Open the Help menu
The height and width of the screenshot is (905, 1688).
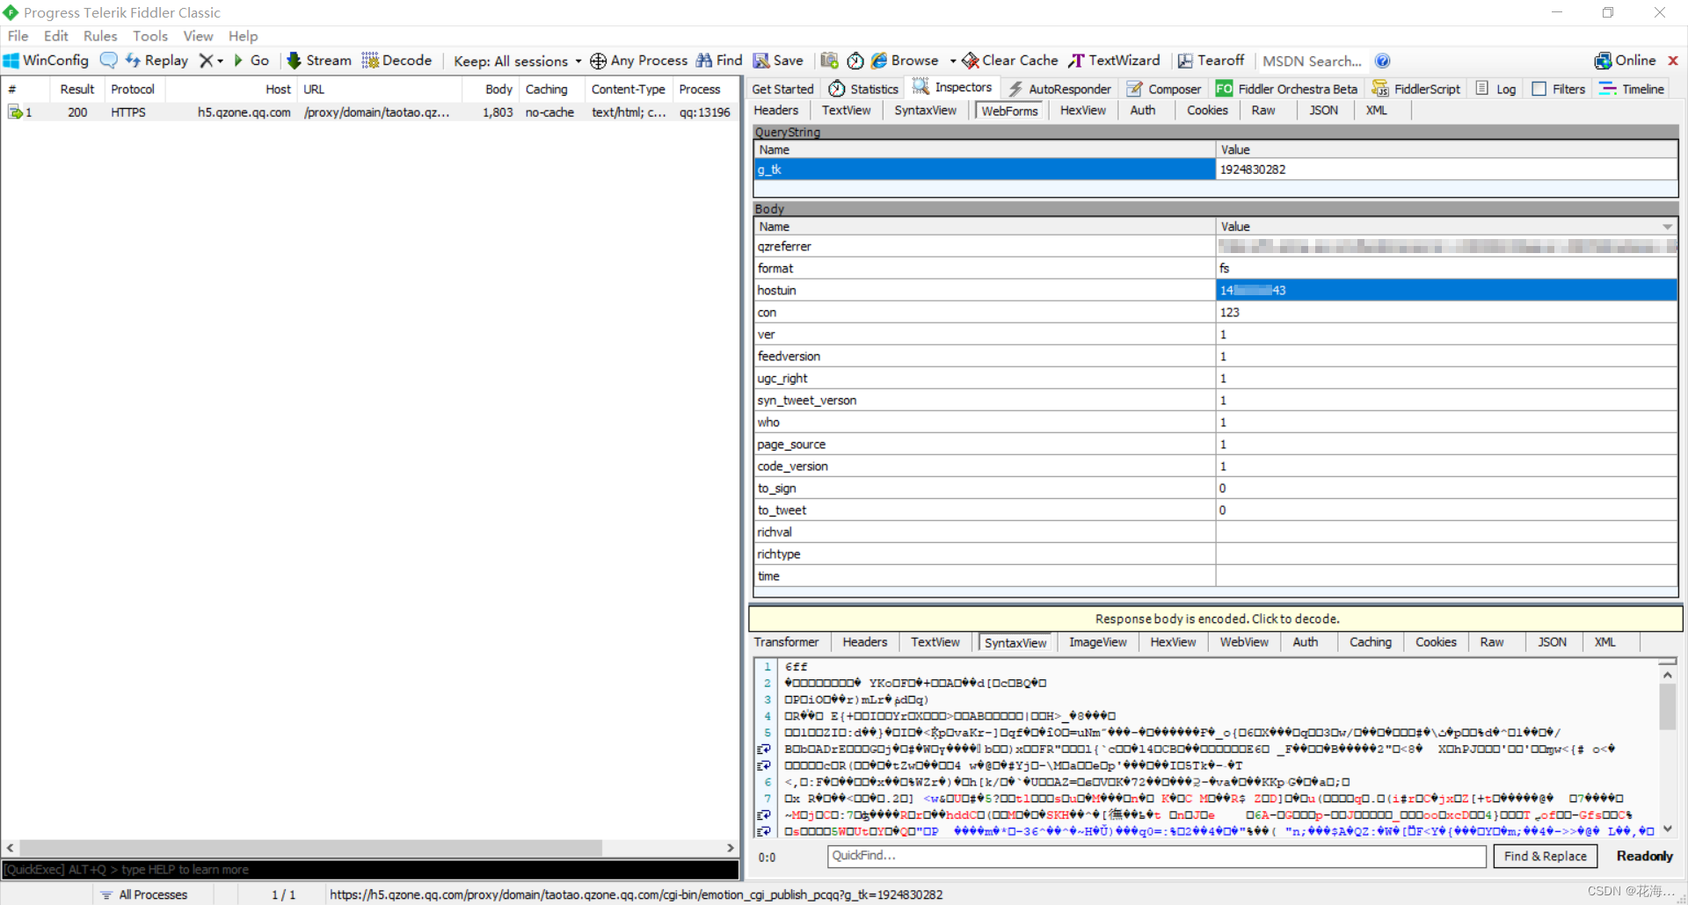pos(243,36)
